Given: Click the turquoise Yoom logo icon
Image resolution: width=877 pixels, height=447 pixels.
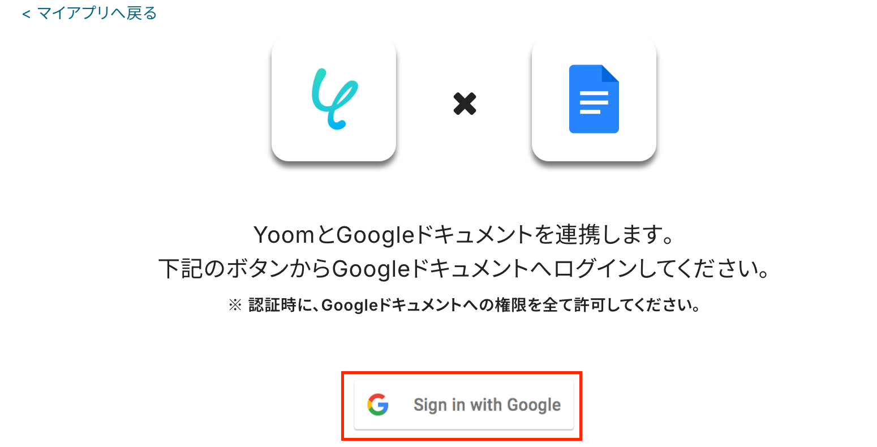Looking at the screenshot, I should pyautogui.click(x=334, y=98).
